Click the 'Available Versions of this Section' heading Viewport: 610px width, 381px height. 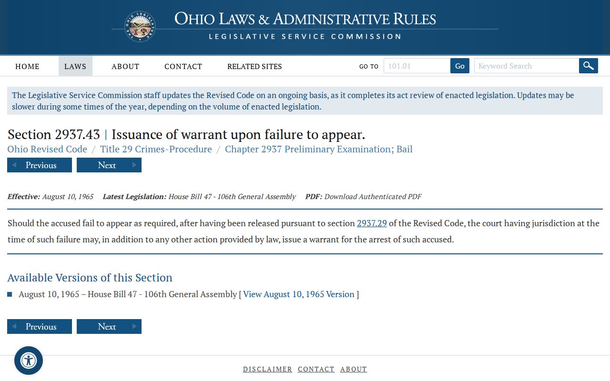tap(90, 278)
